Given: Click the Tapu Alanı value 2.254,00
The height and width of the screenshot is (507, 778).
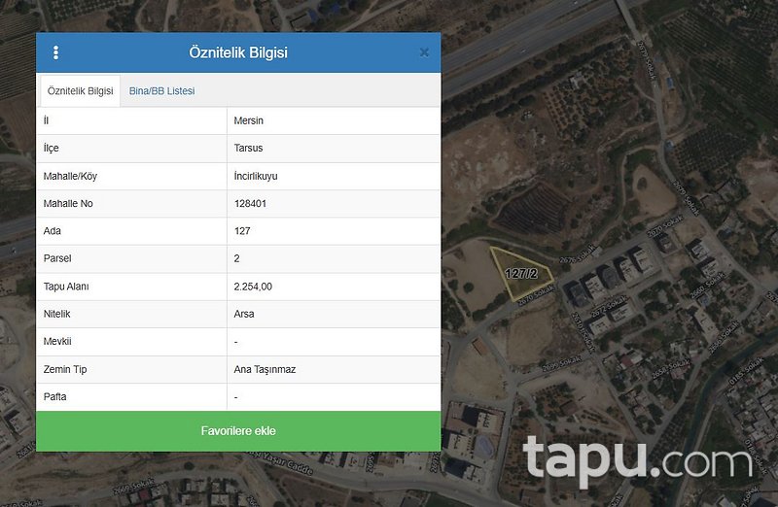Looking at the screenshot, I should [253, 287].
